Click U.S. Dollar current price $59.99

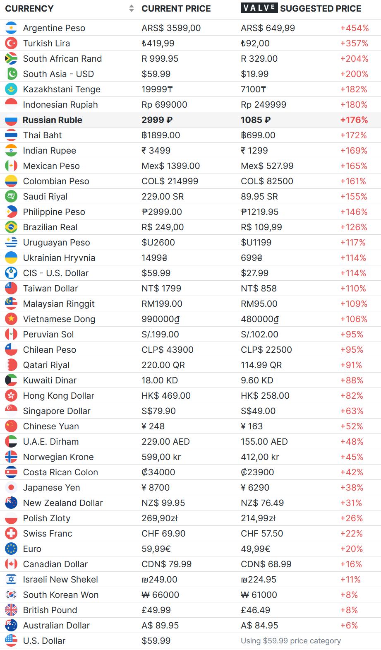click(156, 640)
